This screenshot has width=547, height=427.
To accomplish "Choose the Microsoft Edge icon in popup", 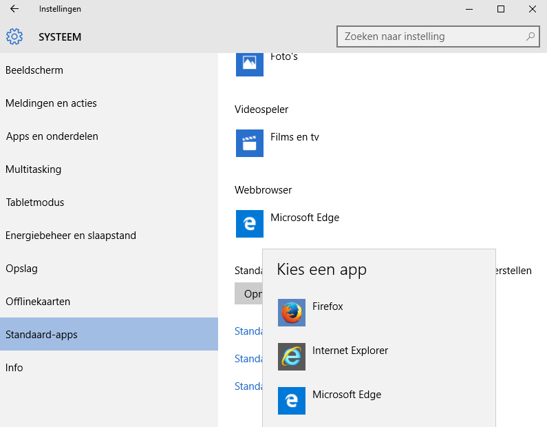I will [292, 401].
